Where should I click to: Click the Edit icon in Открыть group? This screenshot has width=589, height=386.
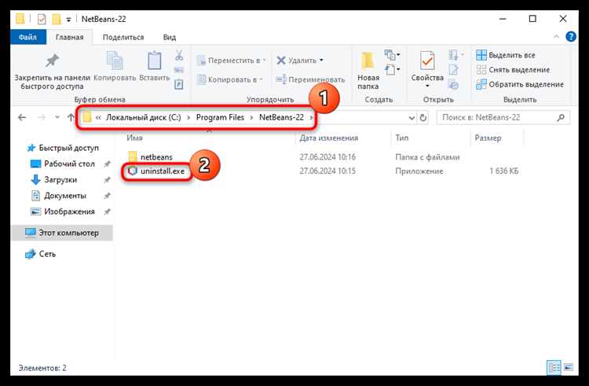click(x=453, y=70)
